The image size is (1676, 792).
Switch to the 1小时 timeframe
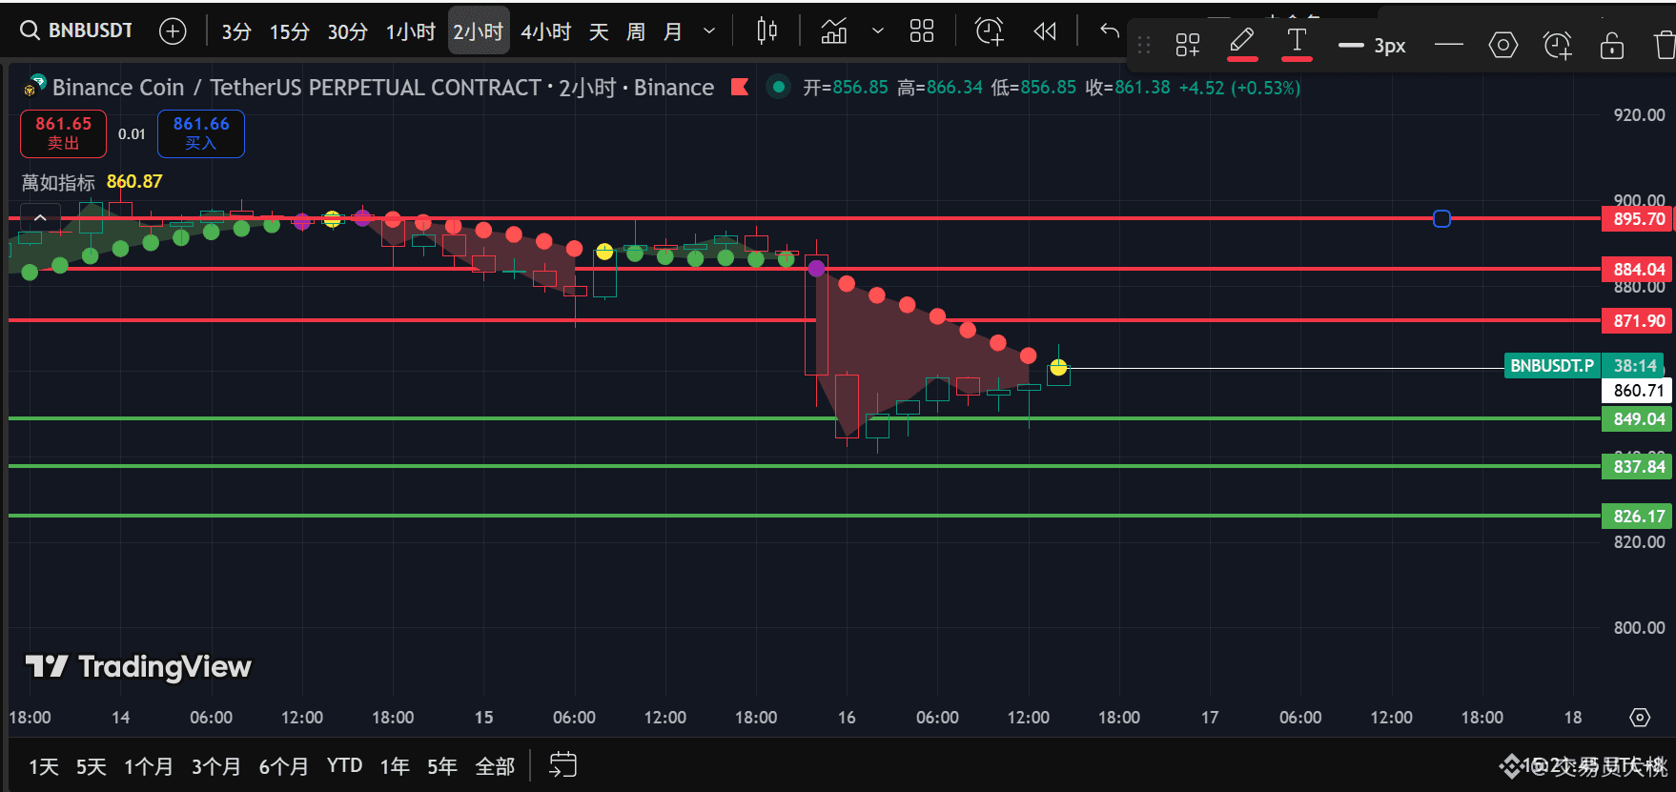411,31
